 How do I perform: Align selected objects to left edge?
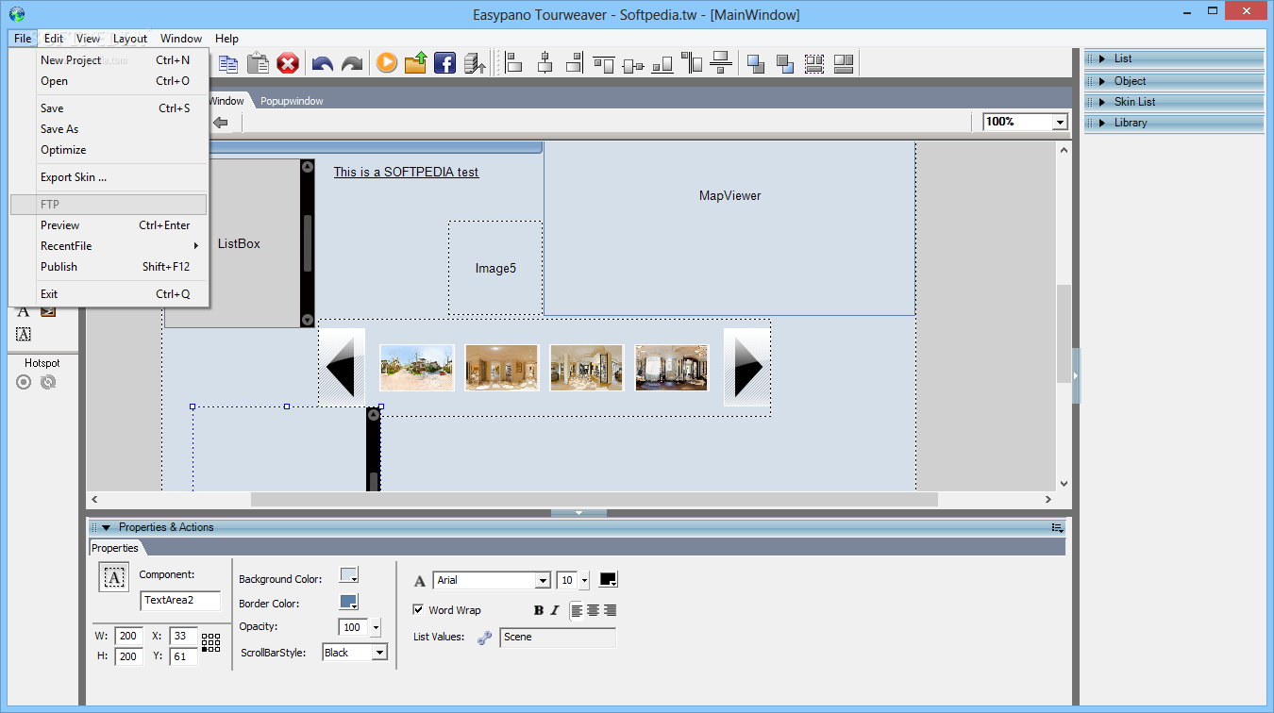click(514, 63)
